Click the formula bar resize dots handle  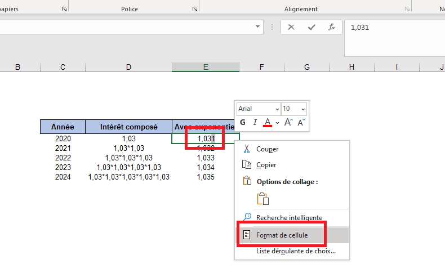[272, 27]
